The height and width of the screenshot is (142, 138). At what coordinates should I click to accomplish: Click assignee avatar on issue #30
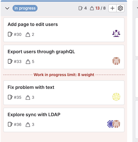point(116,34)
